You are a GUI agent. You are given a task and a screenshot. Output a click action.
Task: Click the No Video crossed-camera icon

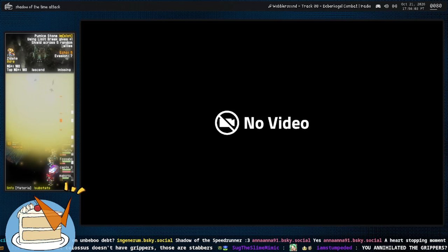pos(227,123)
